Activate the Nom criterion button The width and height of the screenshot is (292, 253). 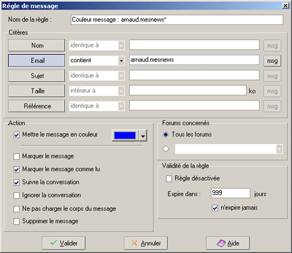(x=36, y=45)
